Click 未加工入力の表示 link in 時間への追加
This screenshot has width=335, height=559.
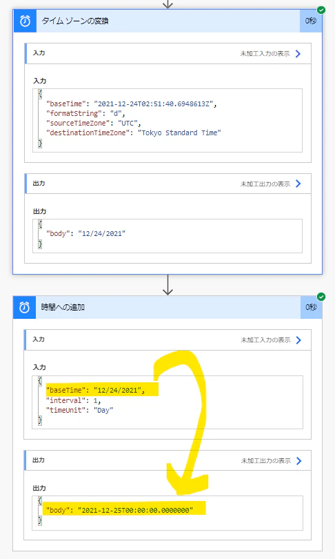tap(265, 340)
